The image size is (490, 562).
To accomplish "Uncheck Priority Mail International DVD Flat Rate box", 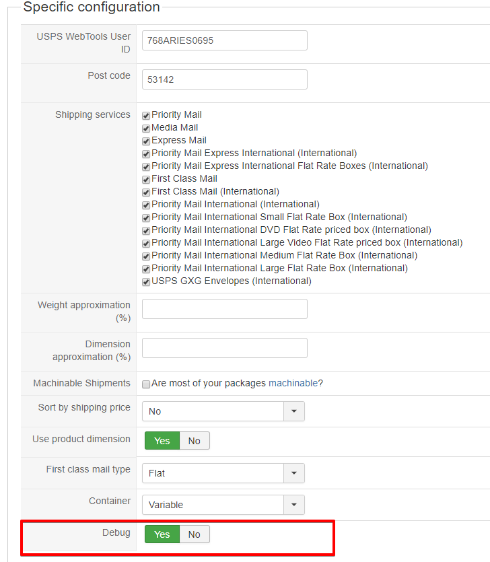I will point(146,231).
